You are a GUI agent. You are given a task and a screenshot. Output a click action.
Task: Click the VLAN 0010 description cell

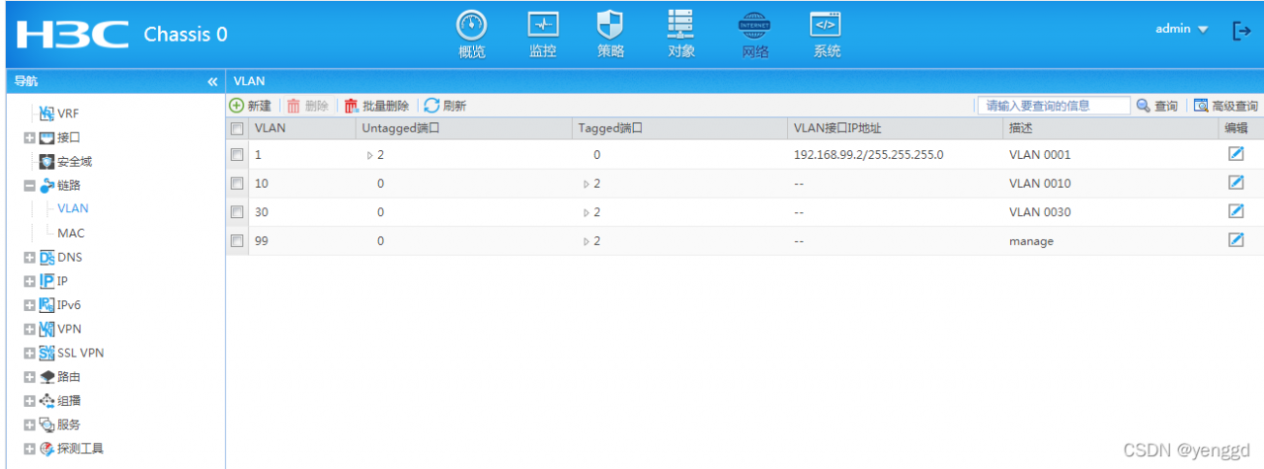click(x=1040, y=184)
